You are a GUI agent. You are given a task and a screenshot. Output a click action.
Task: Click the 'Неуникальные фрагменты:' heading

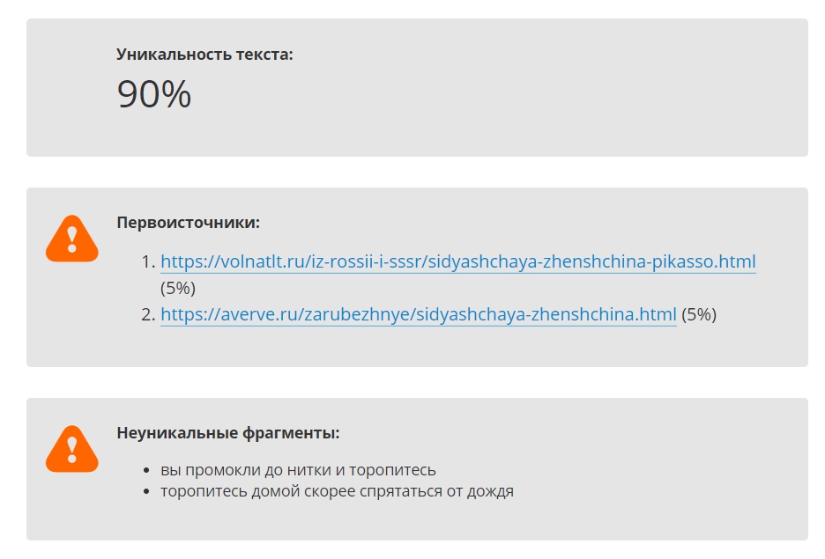tap(227, 432)
